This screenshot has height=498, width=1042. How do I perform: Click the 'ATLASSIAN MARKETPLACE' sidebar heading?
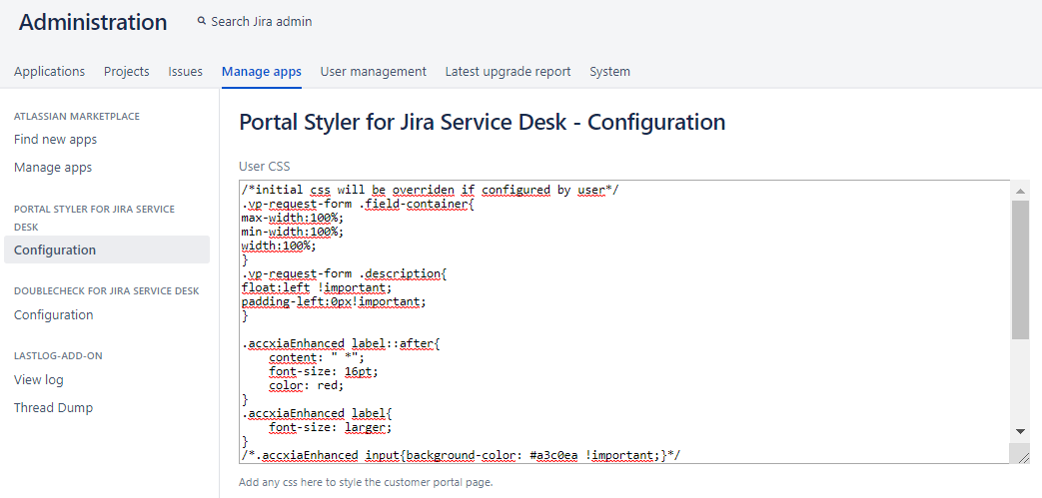[77, 116]
